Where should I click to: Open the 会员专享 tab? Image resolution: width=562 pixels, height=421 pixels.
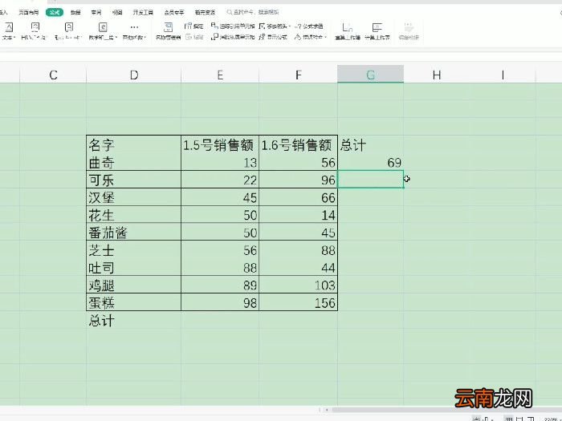pos(174,12)
